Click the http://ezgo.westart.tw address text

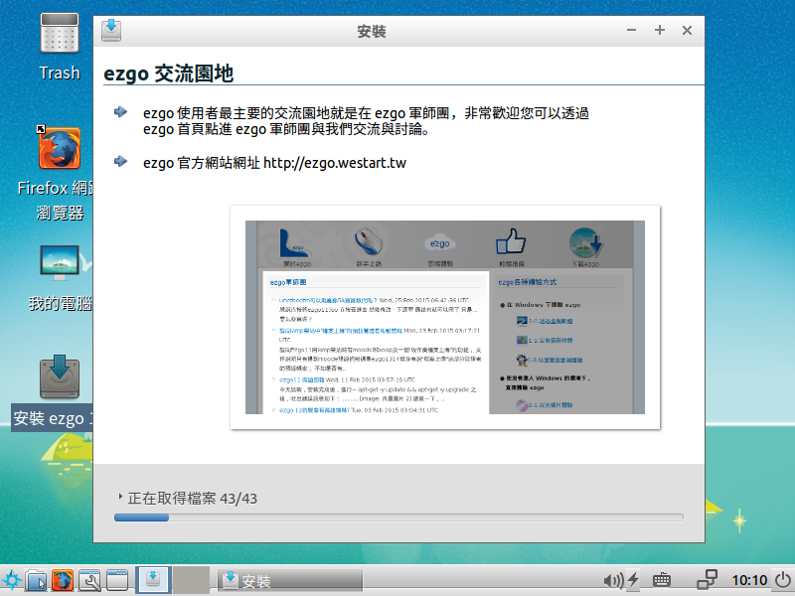[335, 163]
